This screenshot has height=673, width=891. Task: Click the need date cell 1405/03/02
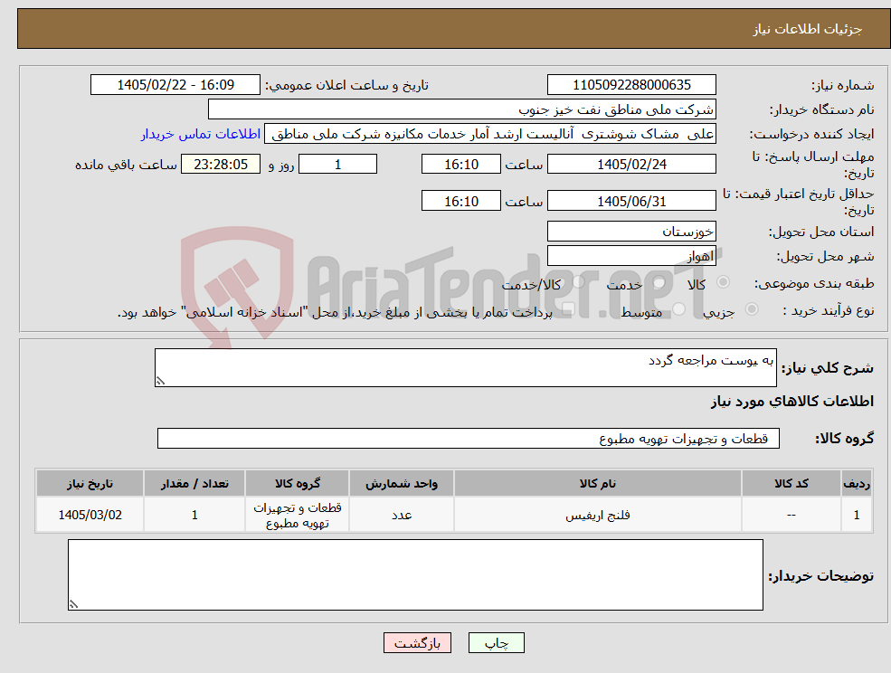click(90, 515)
